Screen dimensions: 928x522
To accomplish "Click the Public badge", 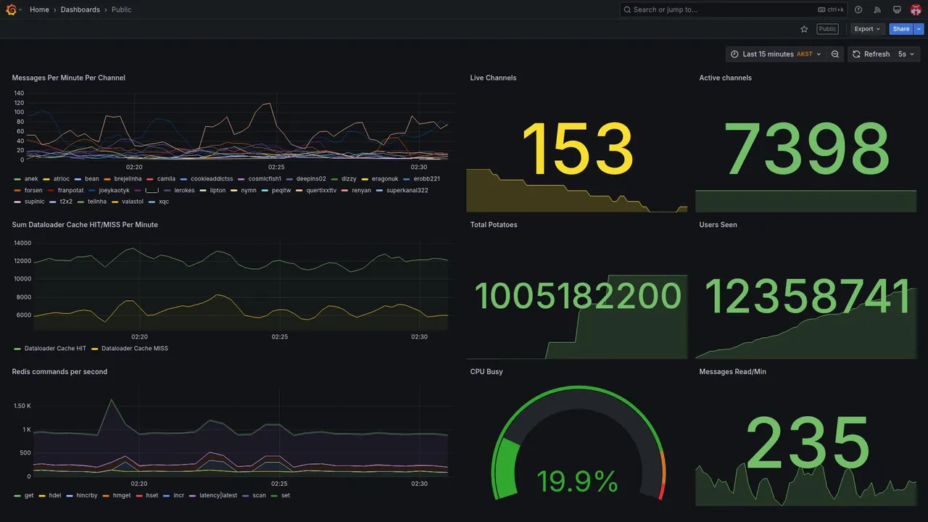I will [827, 29].
